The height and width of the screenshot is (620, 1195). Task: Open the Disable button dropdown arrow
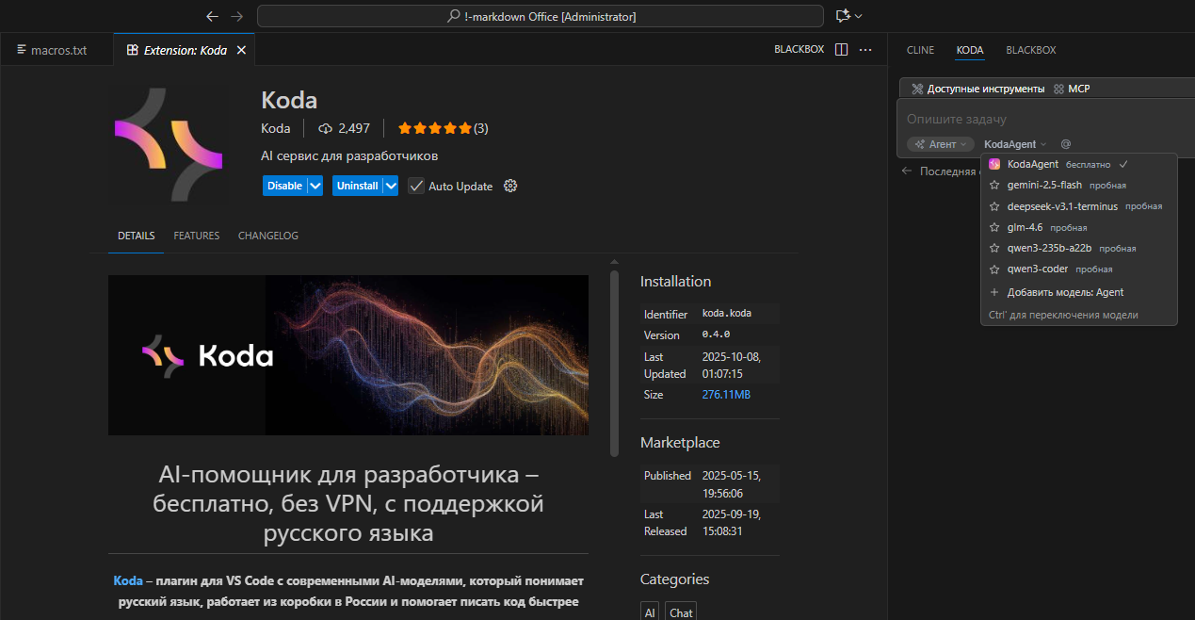[x=315, y=186]
